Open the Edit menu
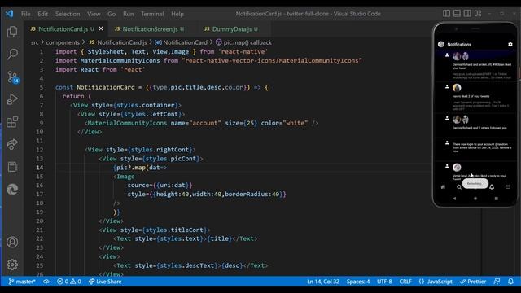The width and height of the screenshot is (521, 293). [x=42, y=14]
